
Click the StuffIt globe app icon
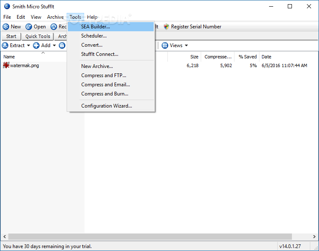point(7,6)
